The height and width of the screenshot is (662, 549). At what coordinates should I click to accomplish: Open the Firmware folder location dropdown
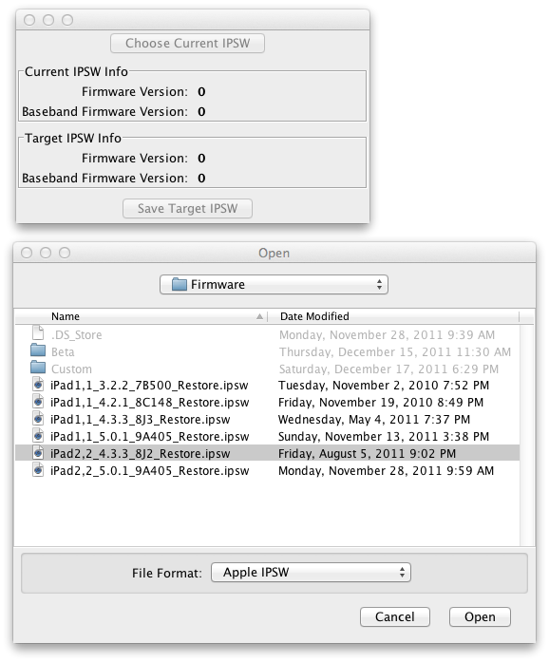pos(274,285)
